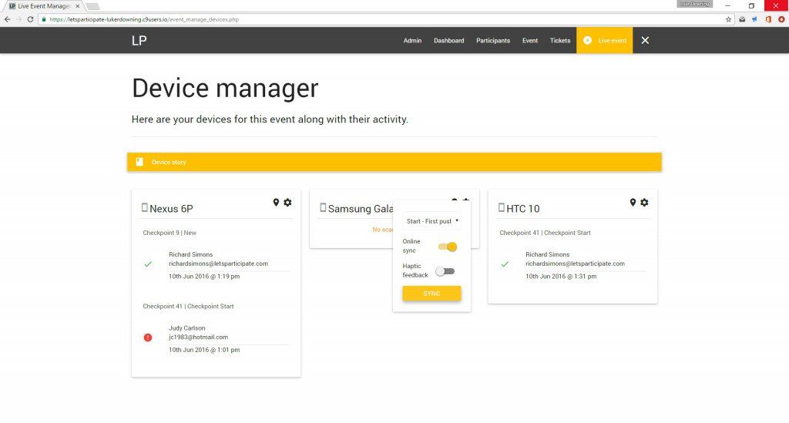
Task: Open the Dashboard menu item
Action: [x=448, y=41]
